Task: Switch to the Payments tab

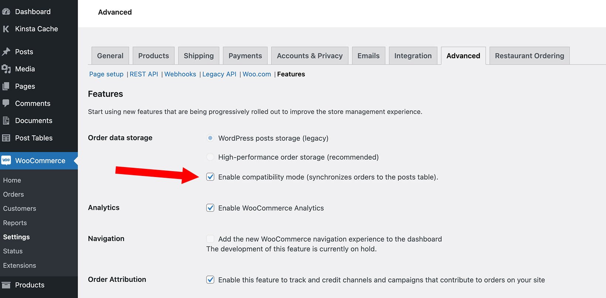Action: [245, 55]
